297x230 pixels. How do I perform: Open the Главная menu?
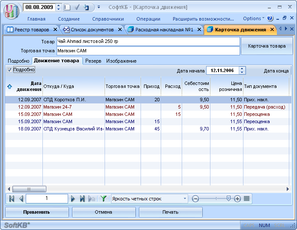tap(36, 19)
